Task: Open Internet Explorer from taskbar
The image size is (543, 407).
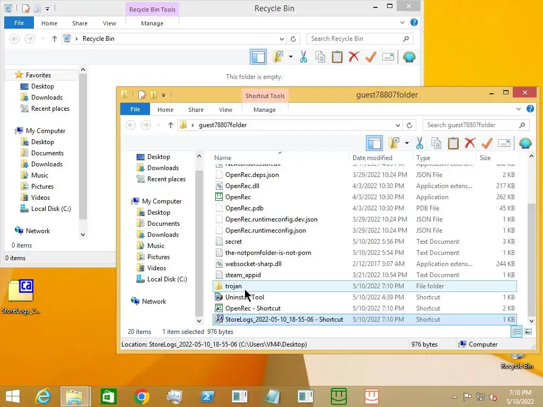Action: [43, 396]
